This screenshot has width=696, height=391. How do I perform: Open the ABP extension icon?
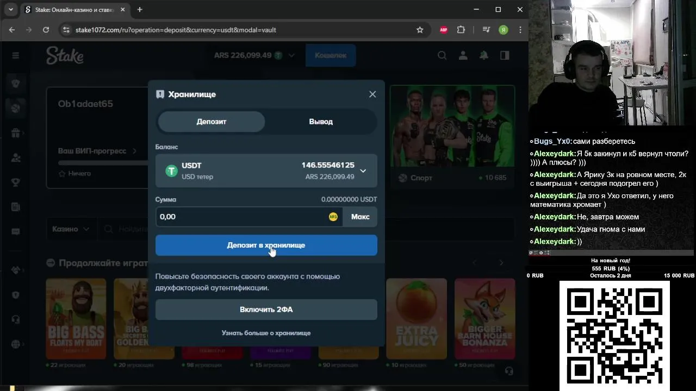[x=444, y=30]
